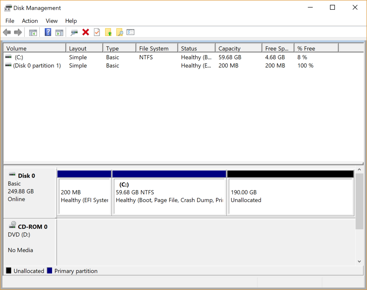The image size is (367, 290).
Task: Select the 200 MB EFI System partition block
Action: pyautogui.click(x=84, y=195)
